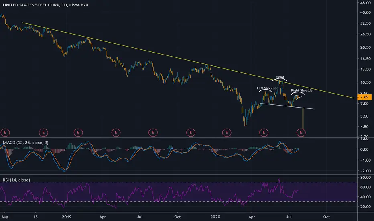Select the white neckline under the shoulders
Screen dimensions: 374x221
coord(288,106)
